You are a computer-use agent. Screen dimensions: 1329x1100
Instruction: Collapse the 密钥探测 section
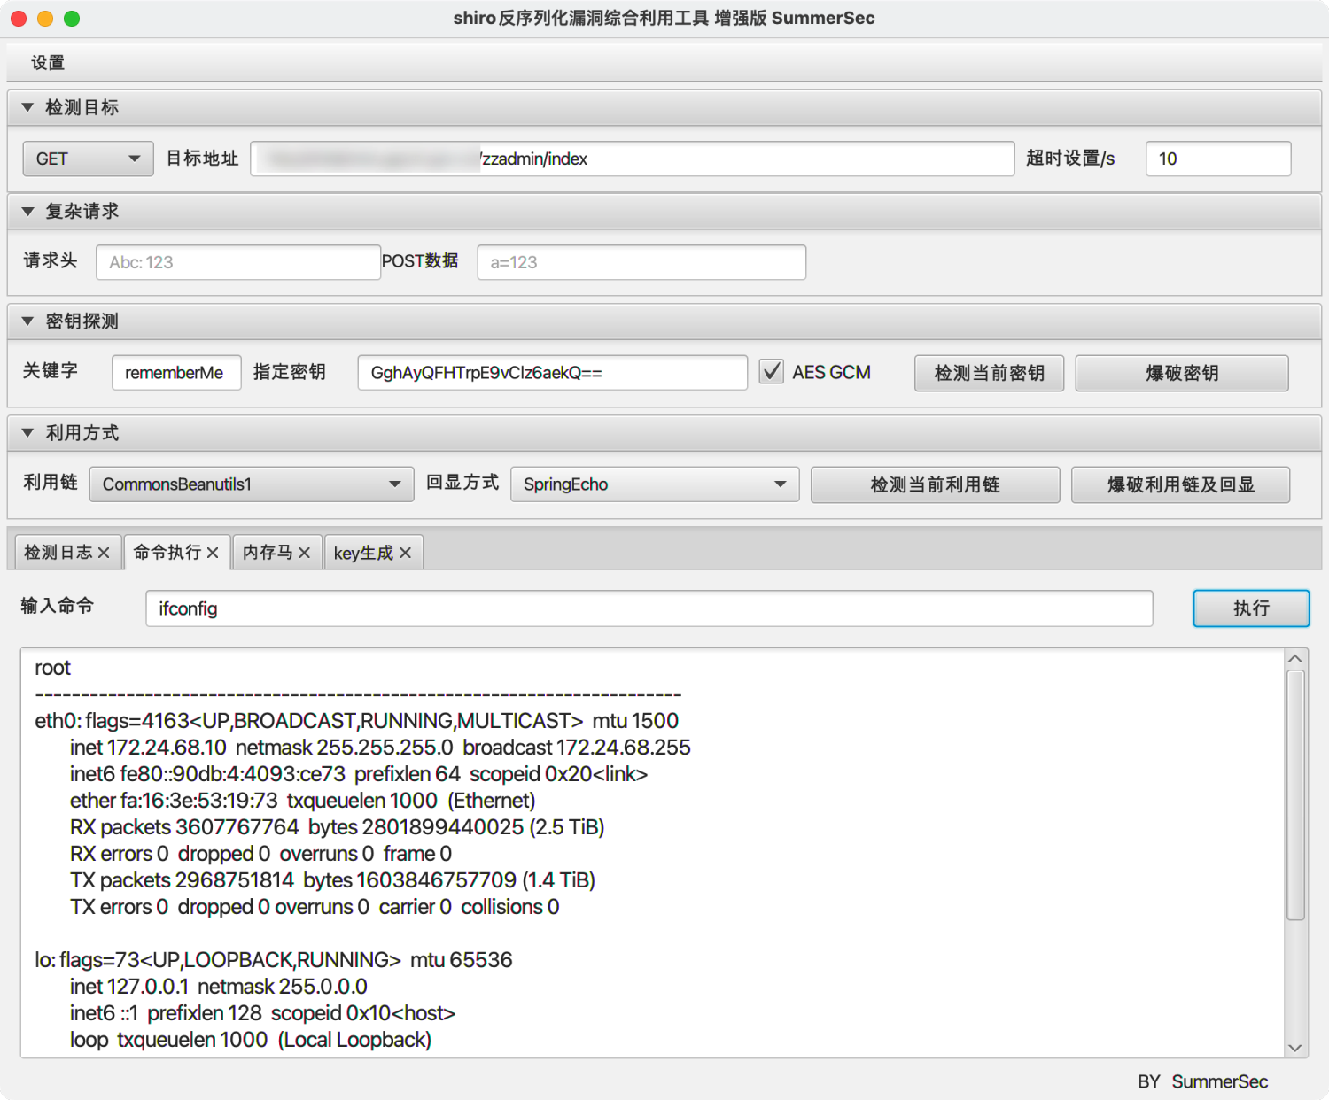27,321
